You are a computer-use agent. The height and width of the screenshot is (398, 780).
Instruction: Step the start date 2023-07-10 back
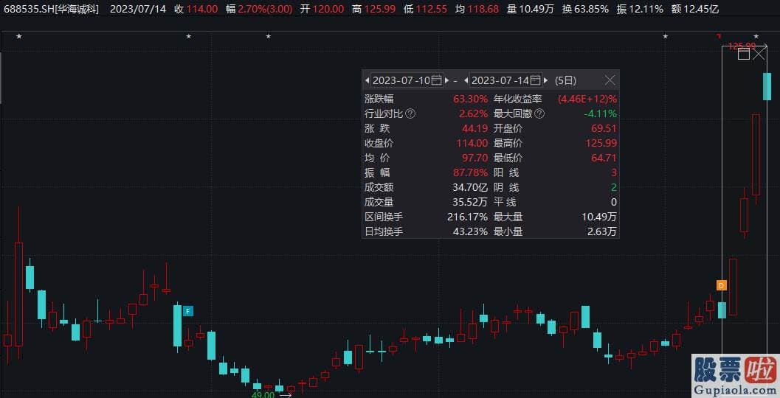[367, 80]
